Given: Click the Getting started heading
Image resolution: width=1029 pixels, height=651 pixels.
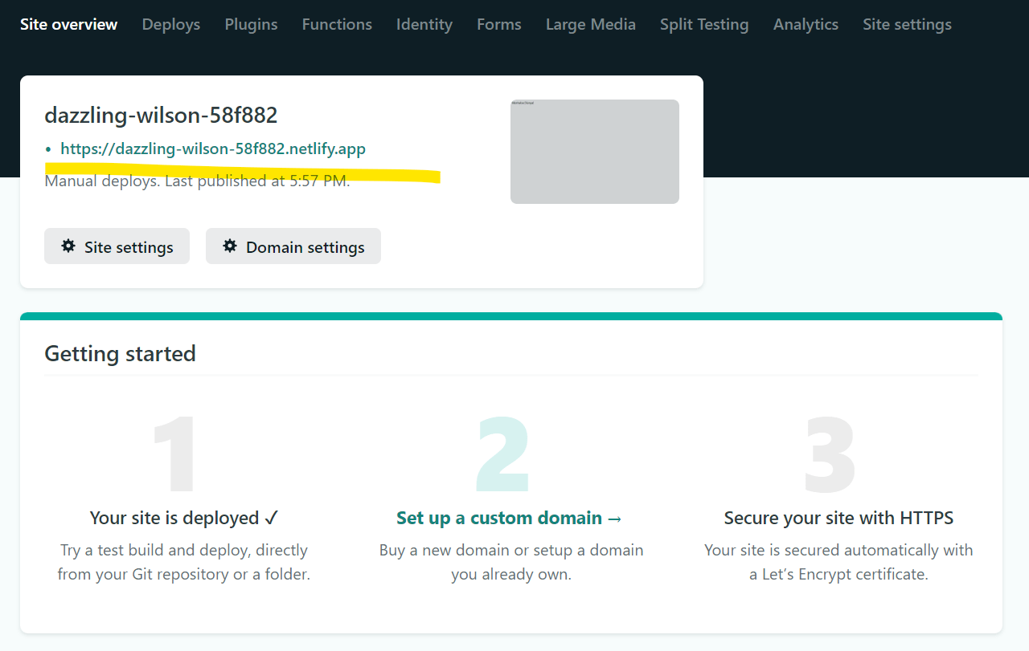Looking at the screenshot, I should [x=120, y=353].
